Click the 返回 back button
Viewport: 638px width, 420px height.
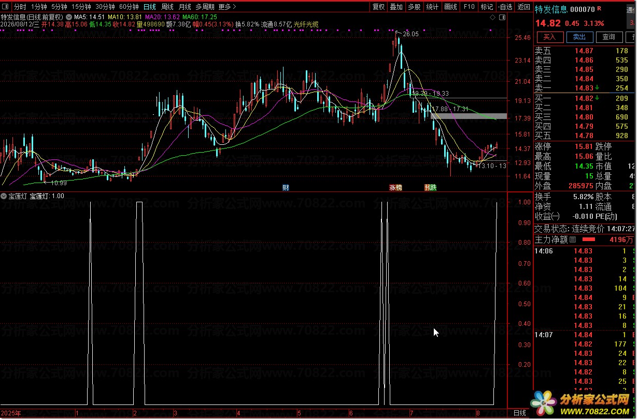point(524,7)
